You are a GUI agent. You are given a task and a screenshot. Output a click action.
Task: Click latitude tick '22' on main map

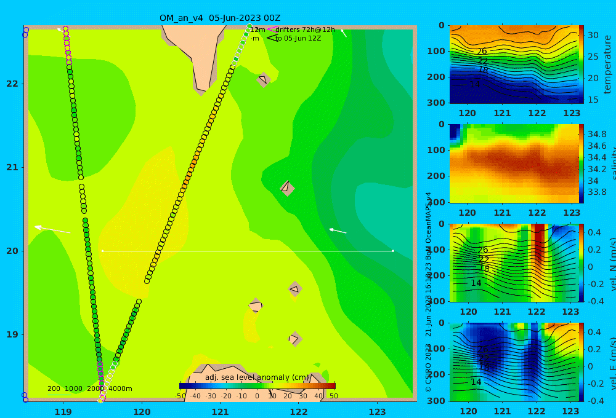[12, 84]
